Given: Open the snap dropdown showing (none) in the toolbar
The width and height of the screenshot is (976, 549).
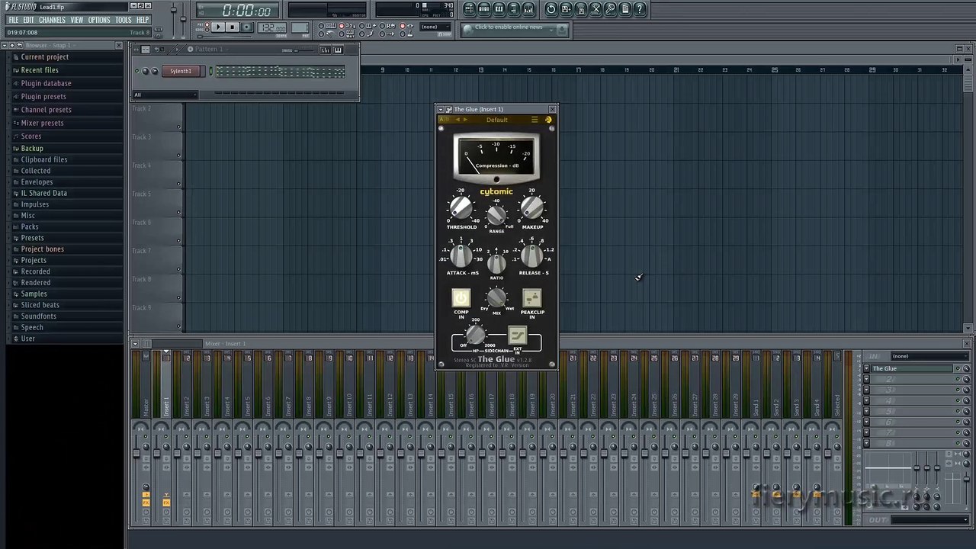Looking at the screenshot, I should (434, 27).
